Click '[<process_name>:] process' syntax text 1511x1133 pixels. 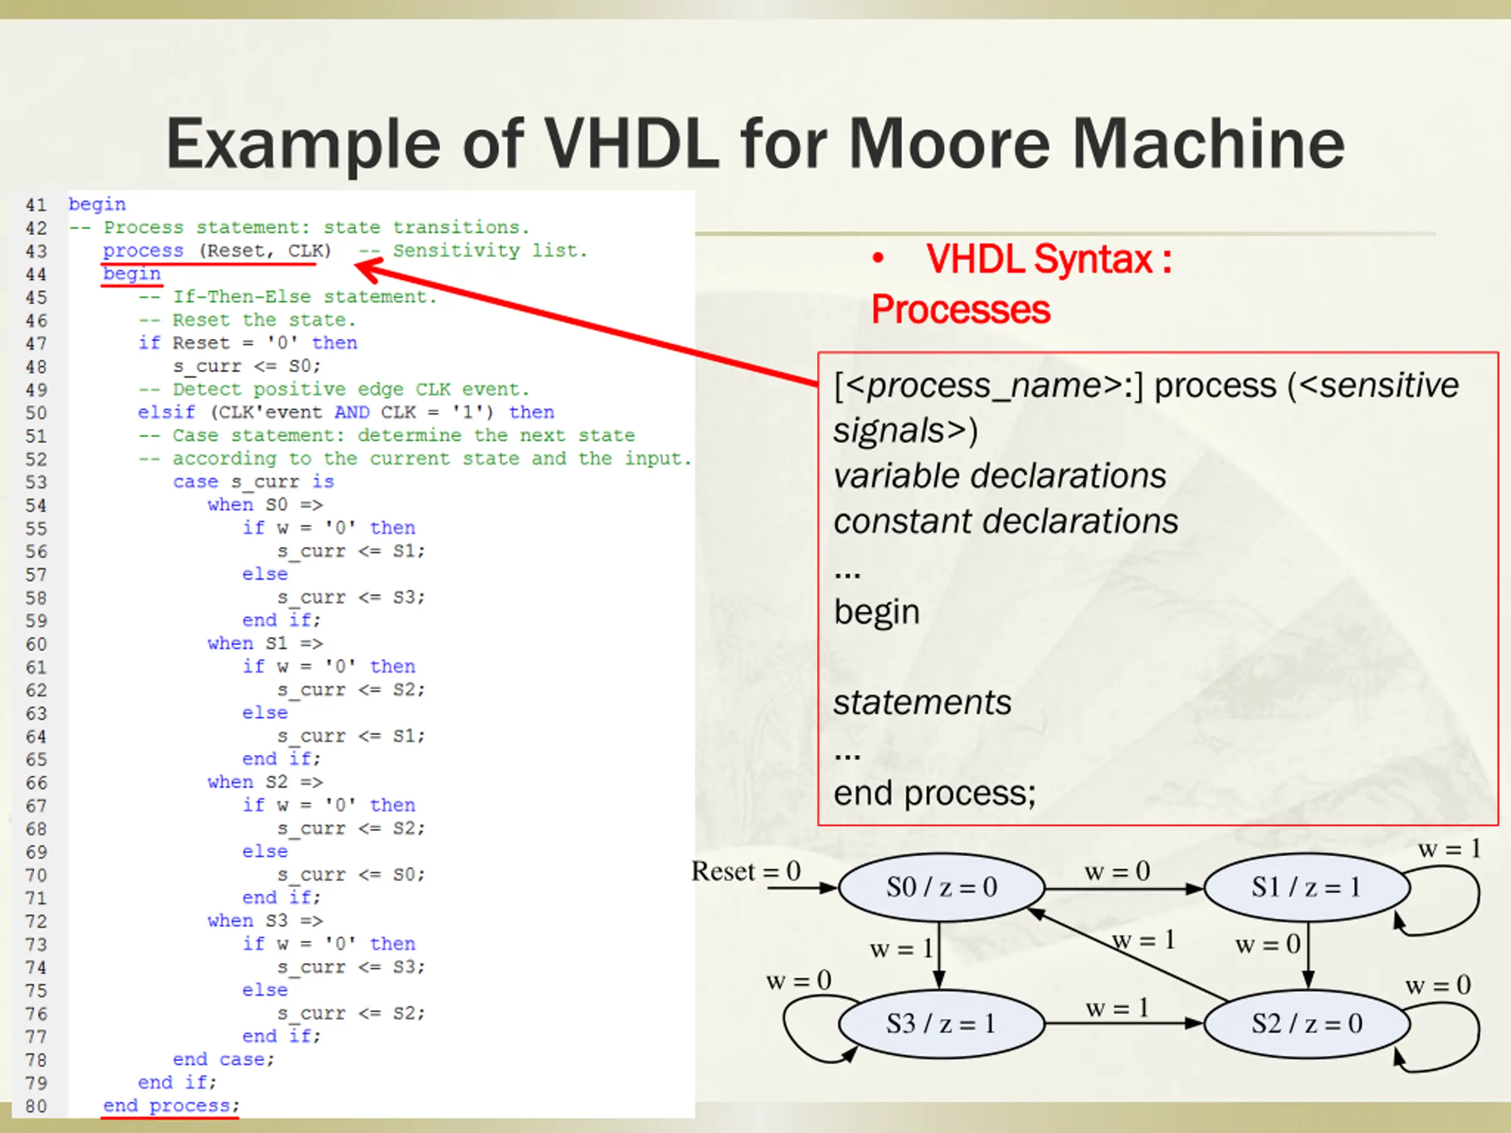[x=1055, y=386]
